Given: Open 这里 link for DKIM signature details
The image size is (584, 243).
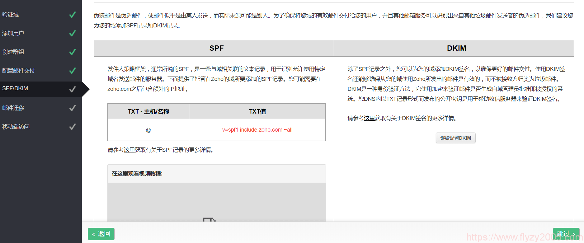Looking at the screenshot, I should [369, 118].
